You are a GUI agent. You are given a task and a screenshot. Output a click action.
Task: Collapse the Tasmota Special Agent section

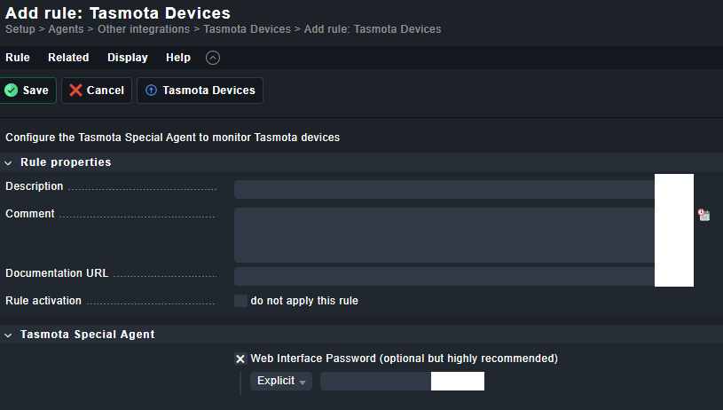(9, 335)
